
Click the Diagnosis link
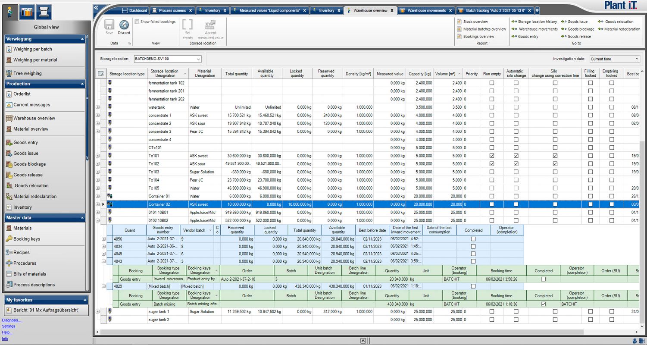(12, 320)
